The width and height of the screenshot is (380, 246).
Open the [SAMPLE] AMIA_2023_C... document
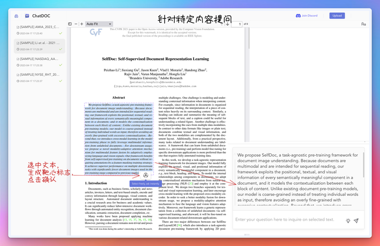(x=40, y=30)
